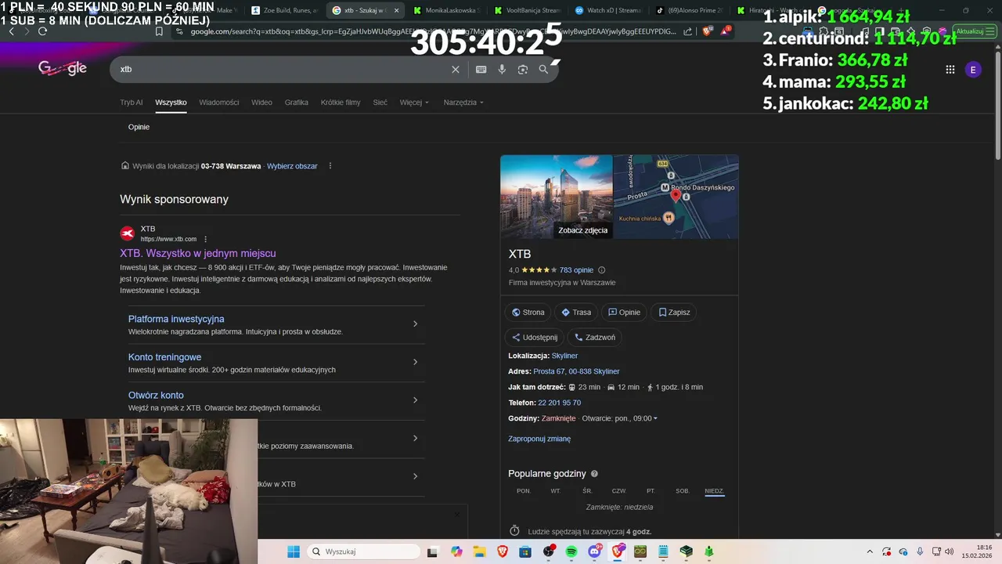Screen dimensions: 1002x564
Task: Click the Trasa directions button
Action: point(576,312)
